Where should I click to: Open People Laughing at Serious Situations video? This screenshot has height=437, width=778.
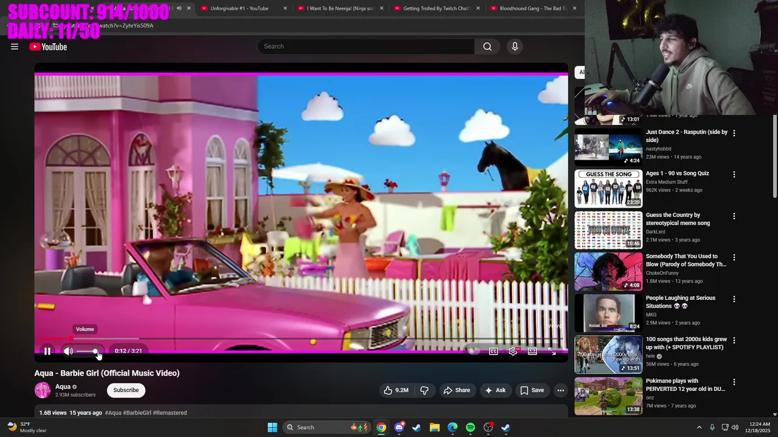point(608,313)
